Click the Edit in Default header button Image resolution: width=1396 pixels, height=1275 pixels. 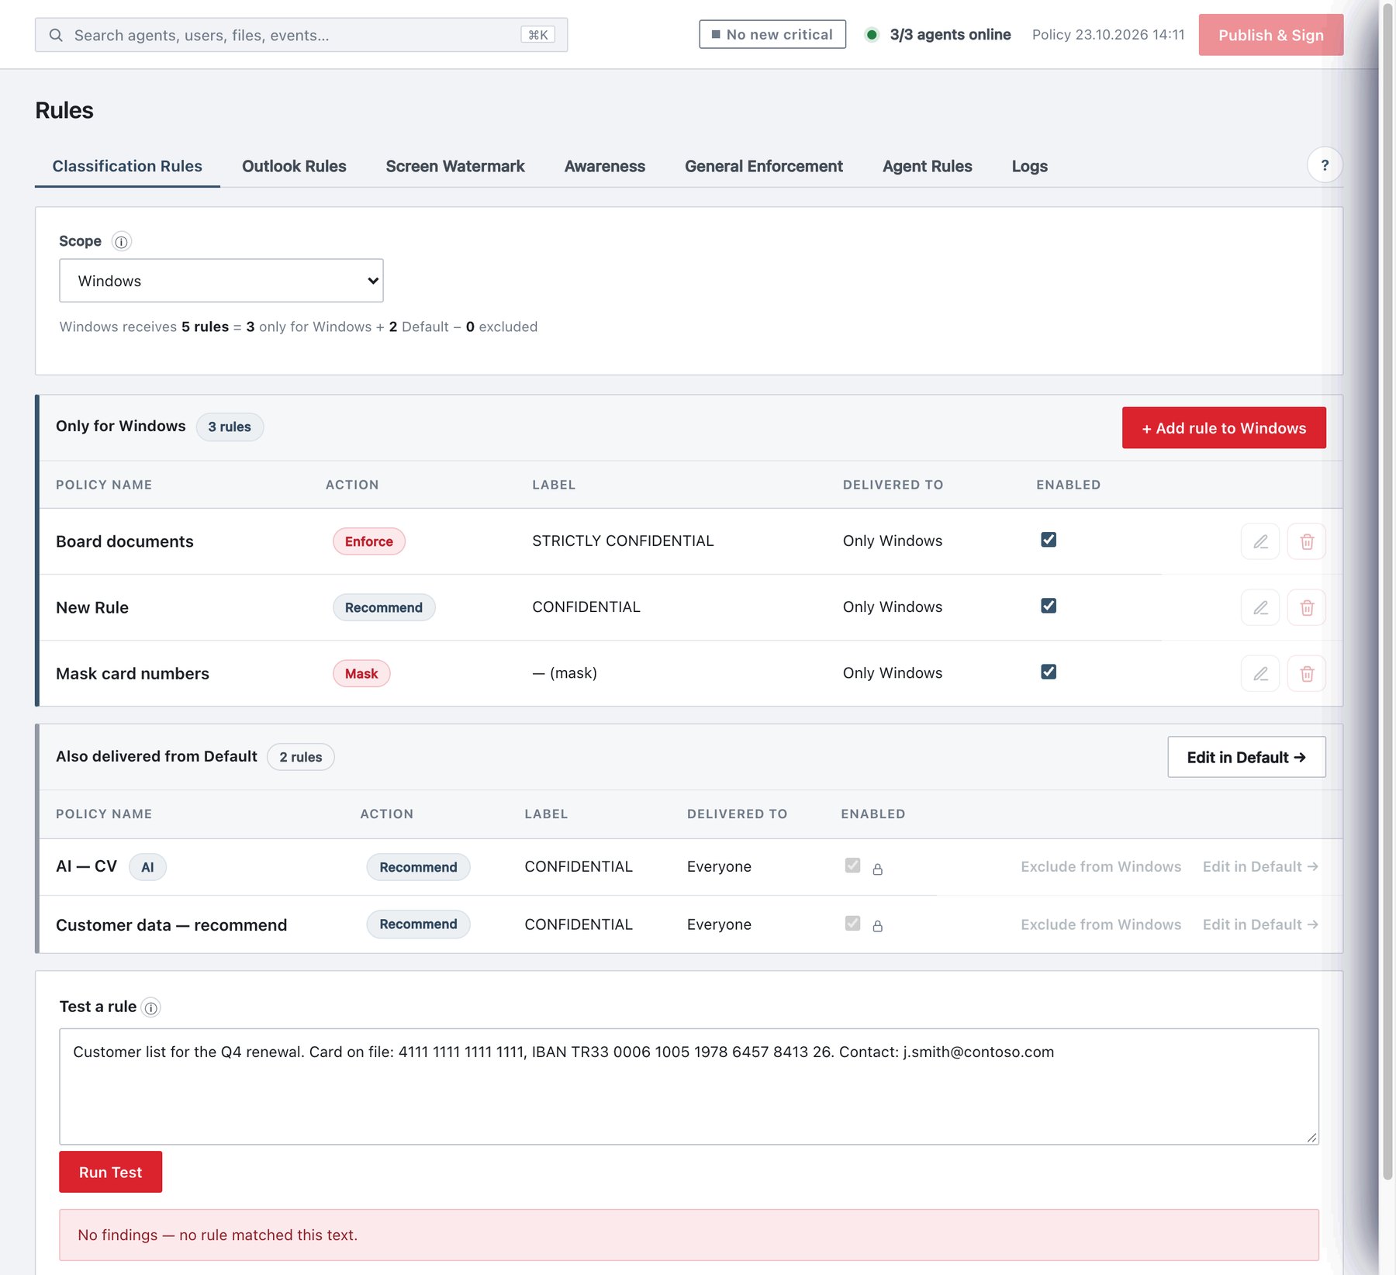pyautogui.click(x=1246, y=757)
